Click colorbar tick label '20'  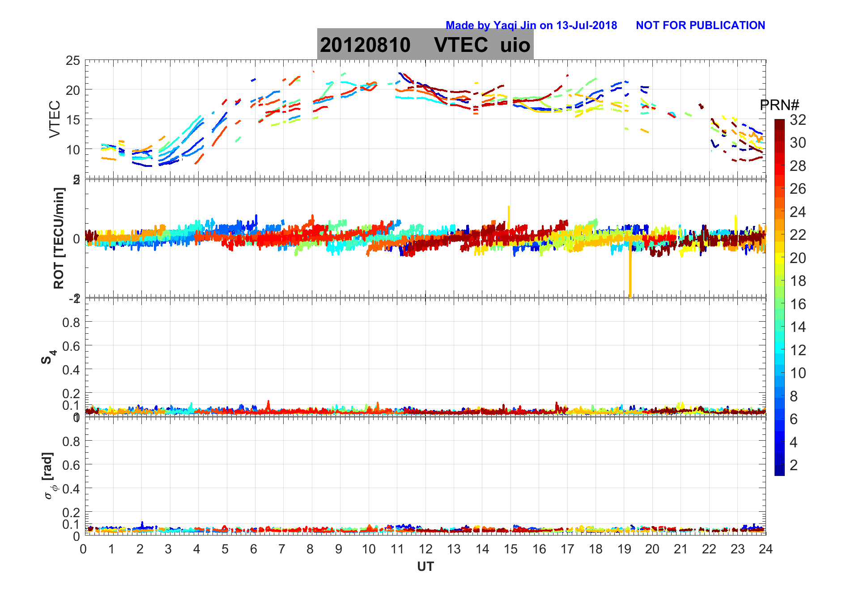click(798, 258)
